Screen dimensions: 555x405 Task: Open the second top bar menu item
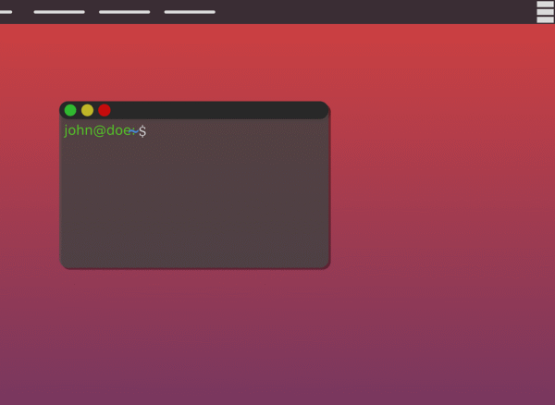pos(59,12)
